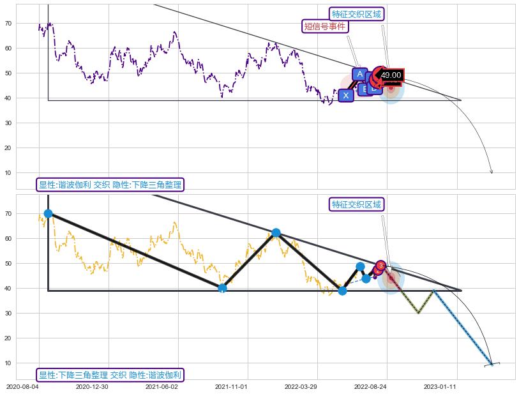The image size is (519, 394).
Task: Click the blue dot at the 62 peak
Action: (276, 232)
